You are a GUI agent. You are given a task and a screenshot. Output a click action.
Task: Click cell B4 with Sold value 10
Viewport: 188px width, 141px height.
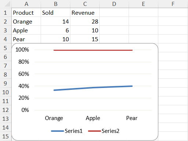(x=56, y=39)
